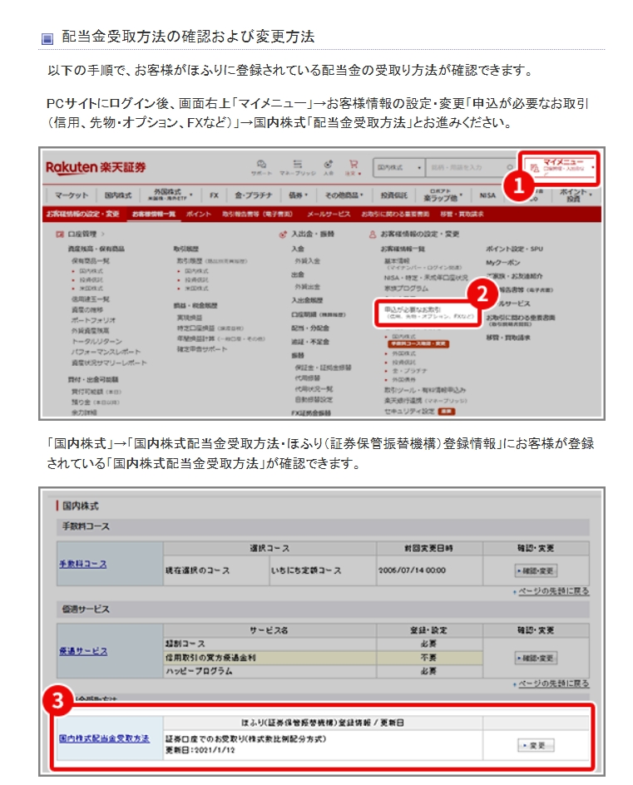
Task: Click the 口座管理 section icon
Action: coord(60,234)
